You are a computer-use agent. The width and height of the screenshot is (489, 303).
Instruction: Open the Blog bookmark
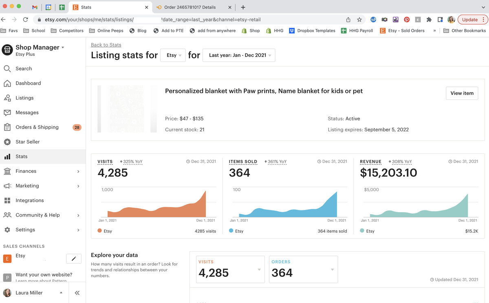coord(138,31)
